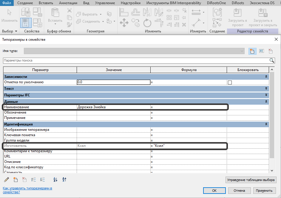The height and width of the screenshot is (198, 281).
Task: Switch to the Создание ribbon tab
Action: pyautogui.click(x=25, y=3)
